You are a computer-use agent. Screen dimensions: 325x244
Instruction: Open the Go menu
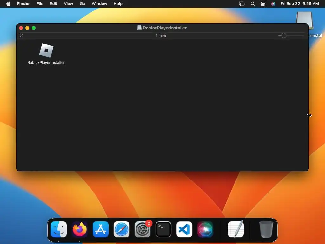click(83, 4)
